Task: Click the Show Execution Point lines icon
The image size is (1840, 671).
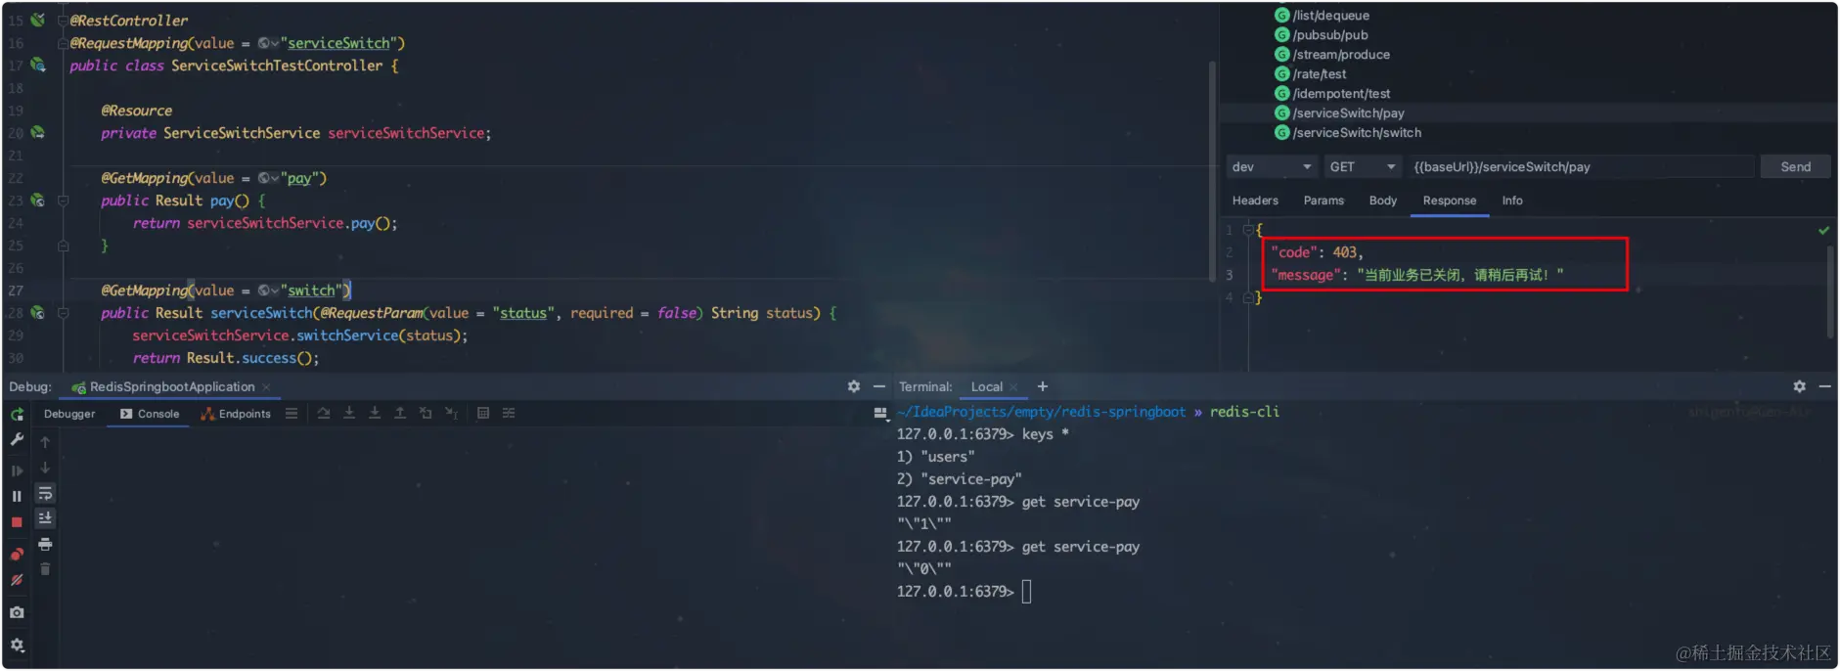Action: tap(292, 414)
